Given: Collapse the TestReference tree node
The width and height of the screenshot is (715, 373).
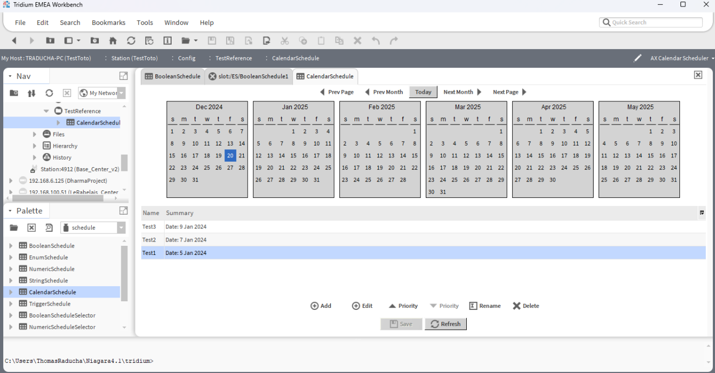Looking at the screenshot, I should (46, 111).
